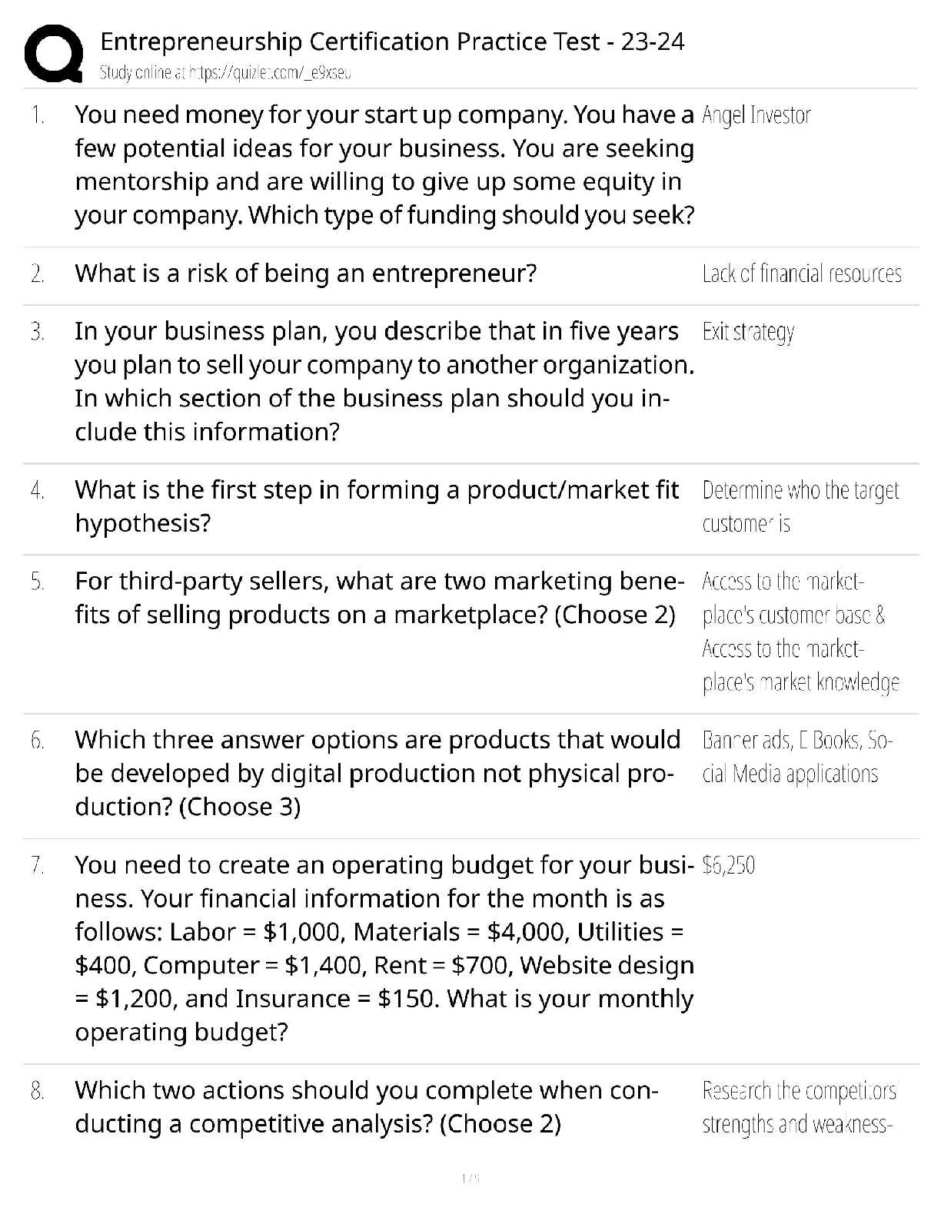
Task: Select question 8 about competitive analysis
Action: 366,1107
